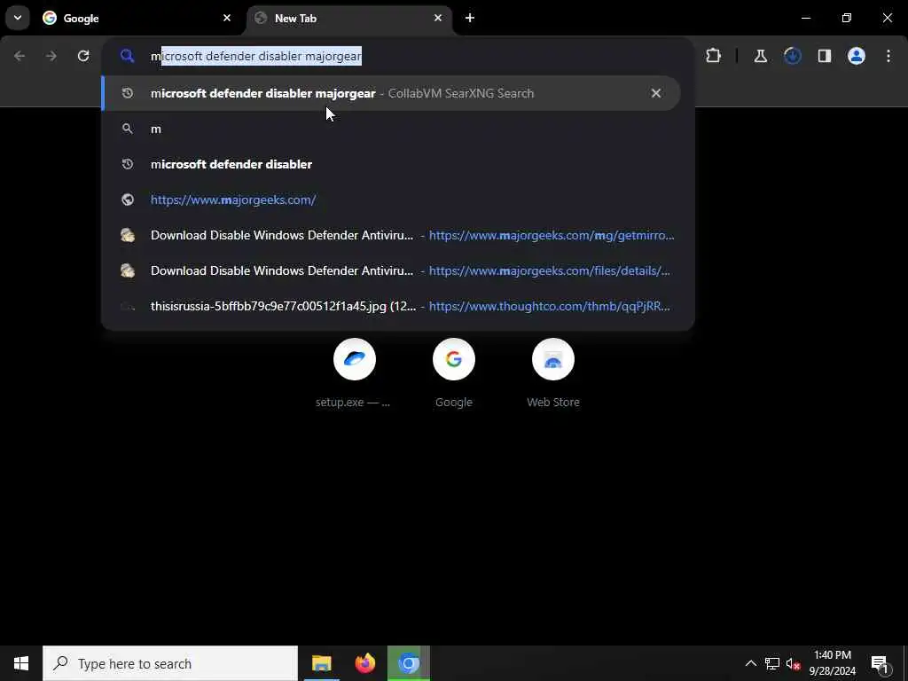Click the magnifier icon beside 'm' suggestion

[128, 129]
